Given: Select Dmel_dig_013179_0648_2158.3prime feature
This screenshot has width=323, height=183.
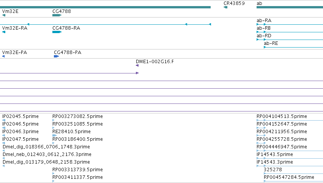Looking at the screenshot, I should tap(46, 162).
